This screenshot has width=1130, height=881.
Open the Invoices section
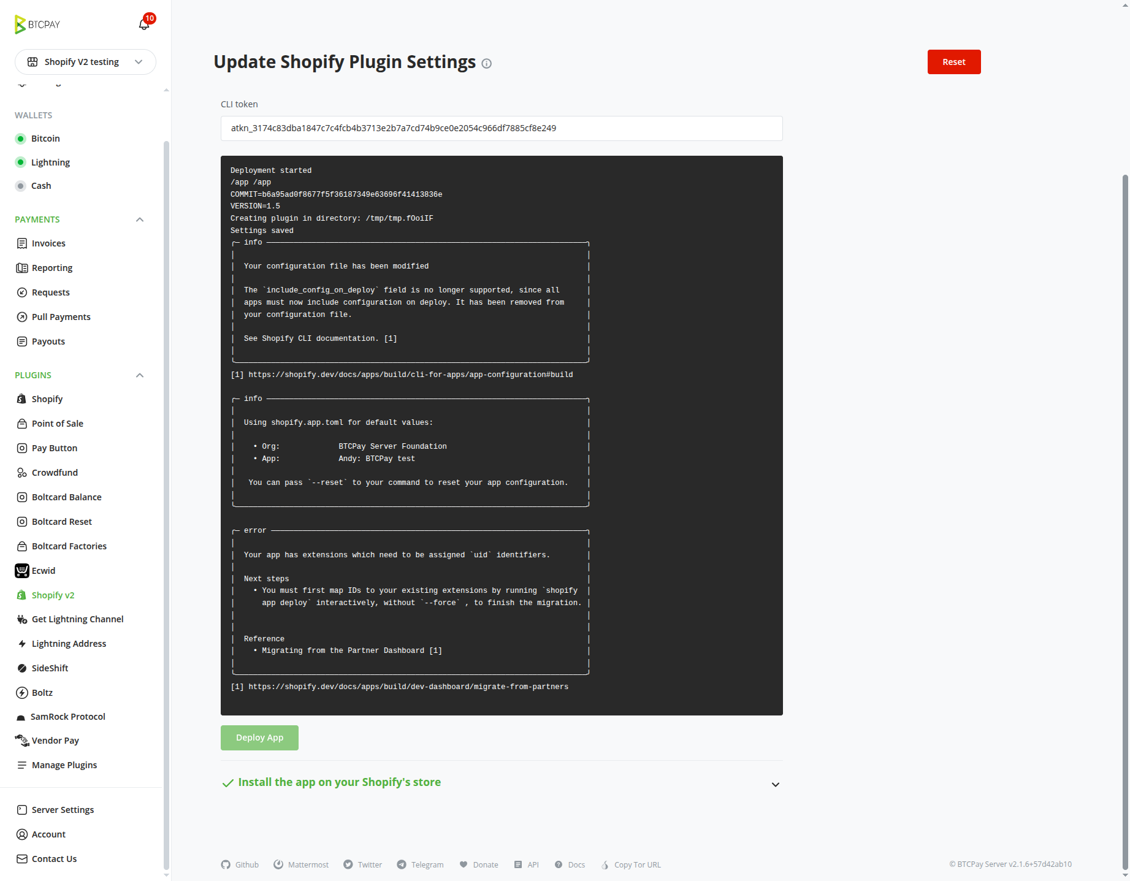[48, 243]
